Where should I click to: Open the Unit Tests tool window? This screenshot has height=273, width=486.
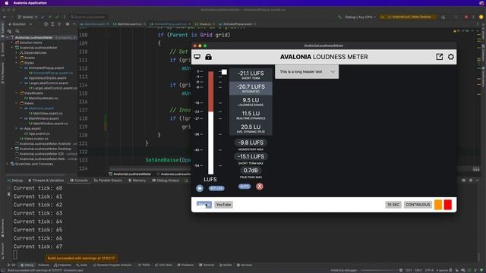pos(163,265)
